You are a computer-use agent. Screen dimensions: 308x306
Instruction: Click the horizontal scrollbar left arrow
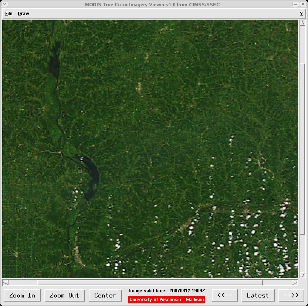click(x=6, y=283)
